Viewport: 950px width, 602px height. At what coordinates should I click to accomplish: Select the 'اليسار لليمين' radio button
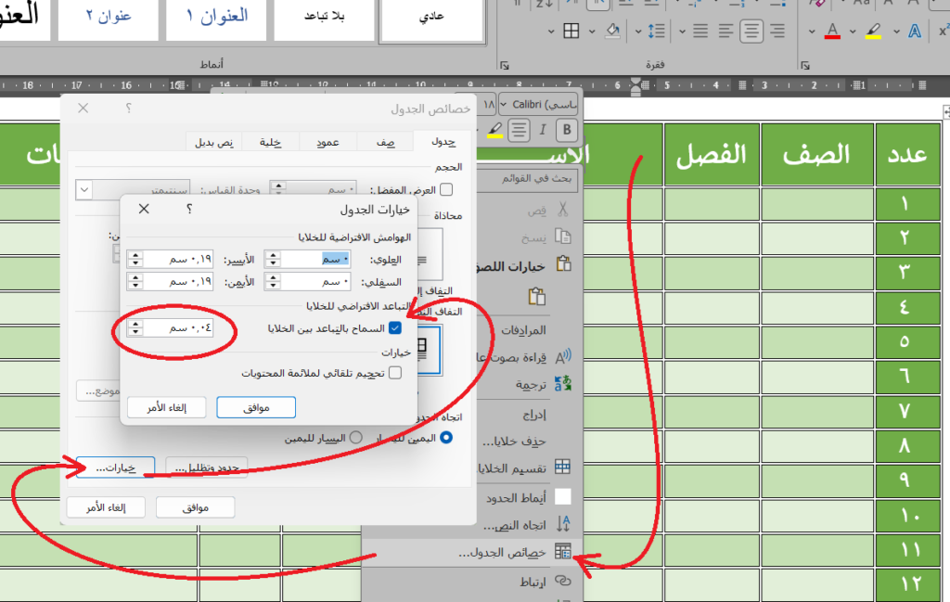355,437
